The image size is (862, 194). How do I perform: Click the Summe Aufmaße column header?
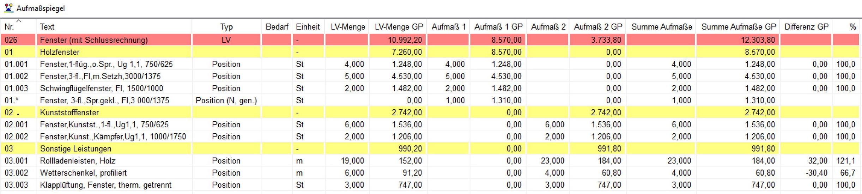(661, 27)
